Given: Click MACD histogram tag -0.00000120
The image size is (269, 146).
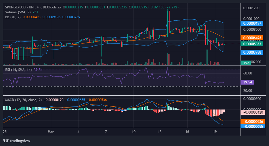Looking at the screenshot, I should point(253,112).
